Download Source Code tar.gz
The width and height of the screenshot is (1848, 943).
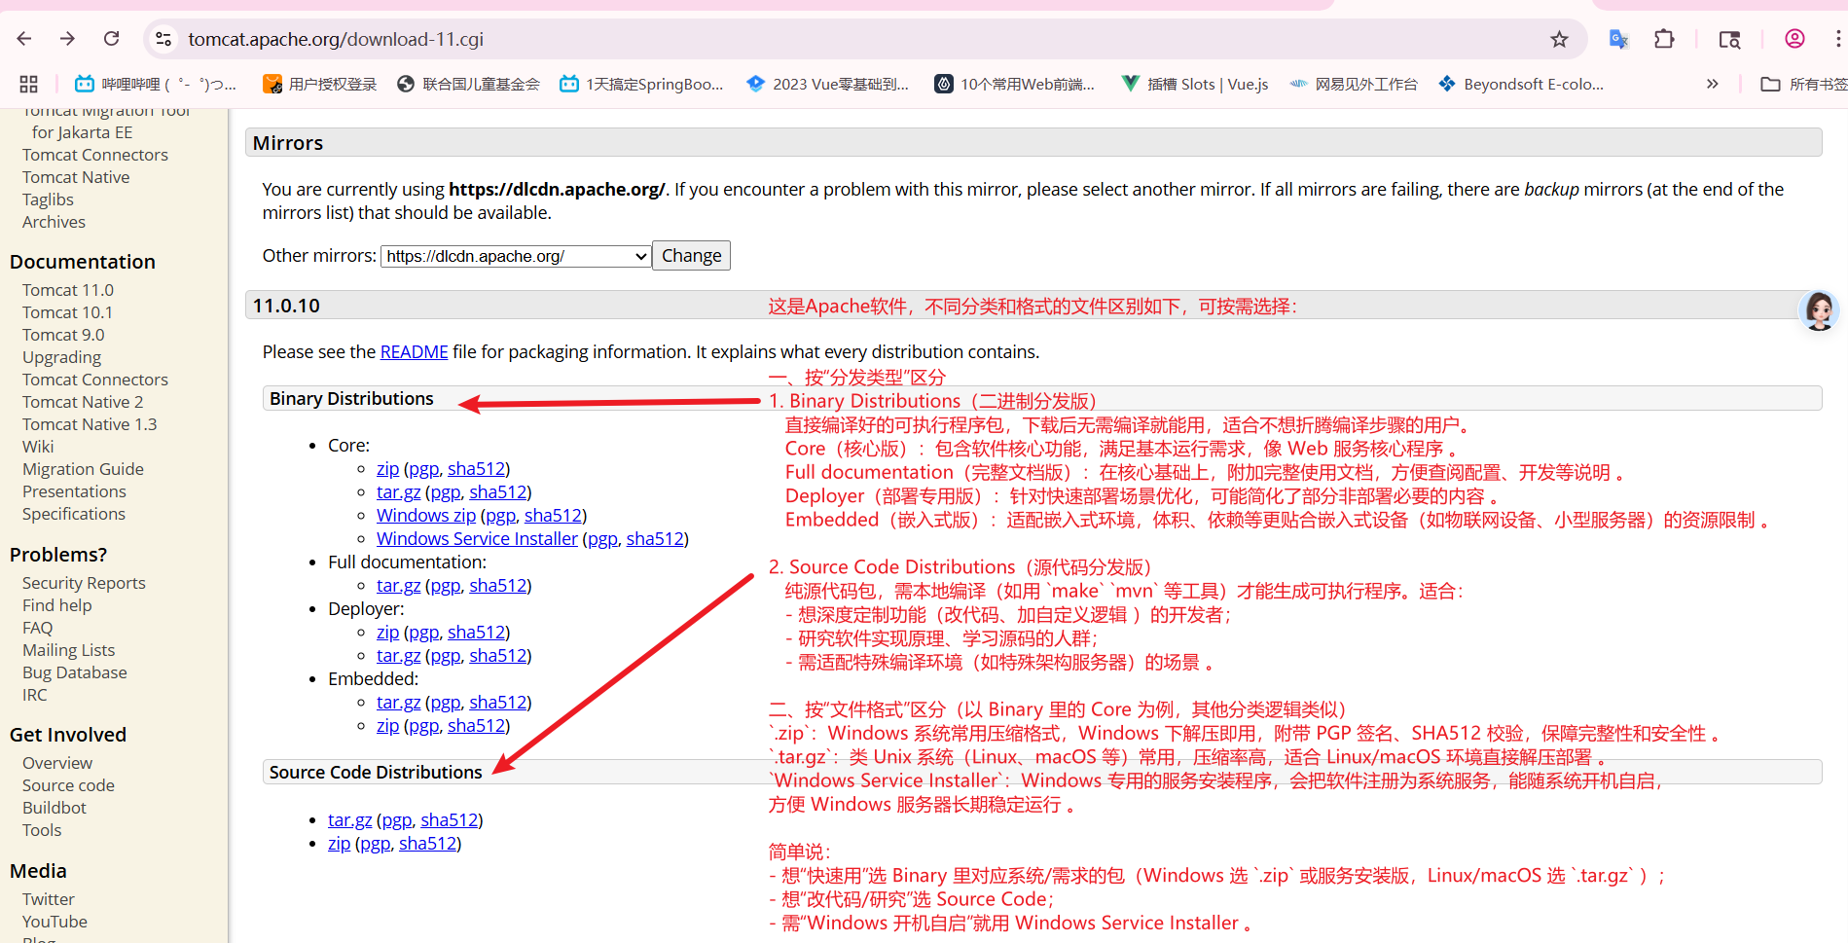(349, 819)
